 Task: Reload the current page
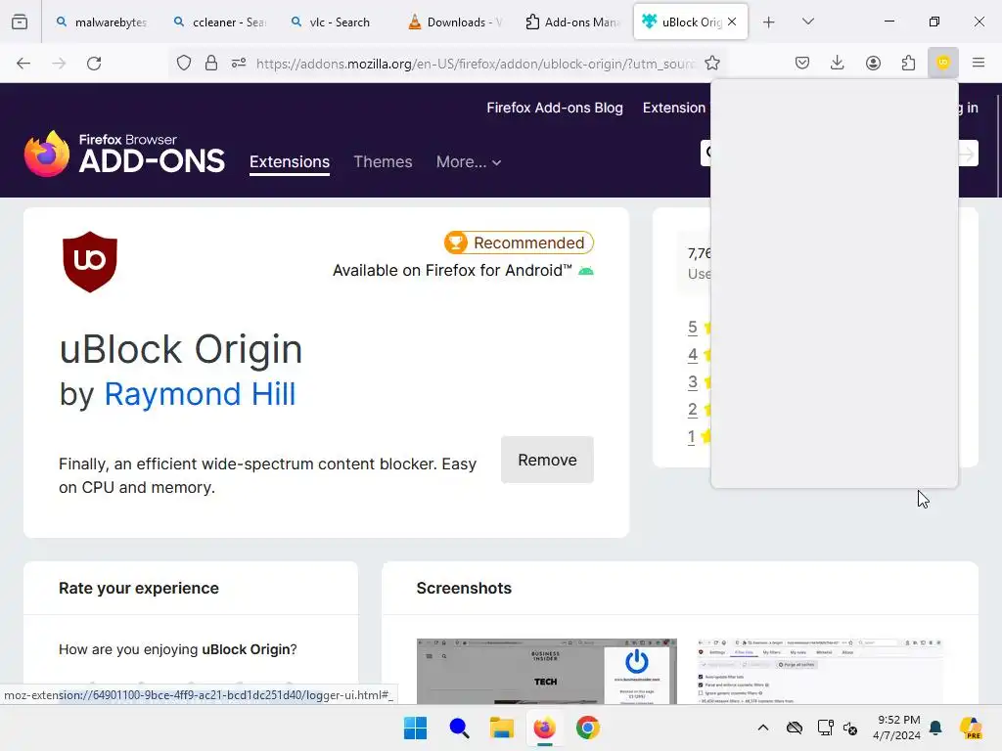pyautogui.click(x=94, y=64)
